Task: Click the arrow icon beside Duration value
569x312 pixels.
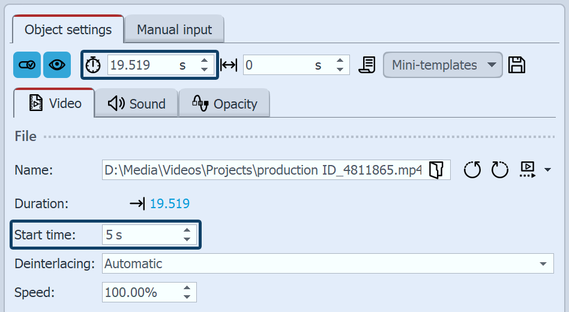Action: 137,203
